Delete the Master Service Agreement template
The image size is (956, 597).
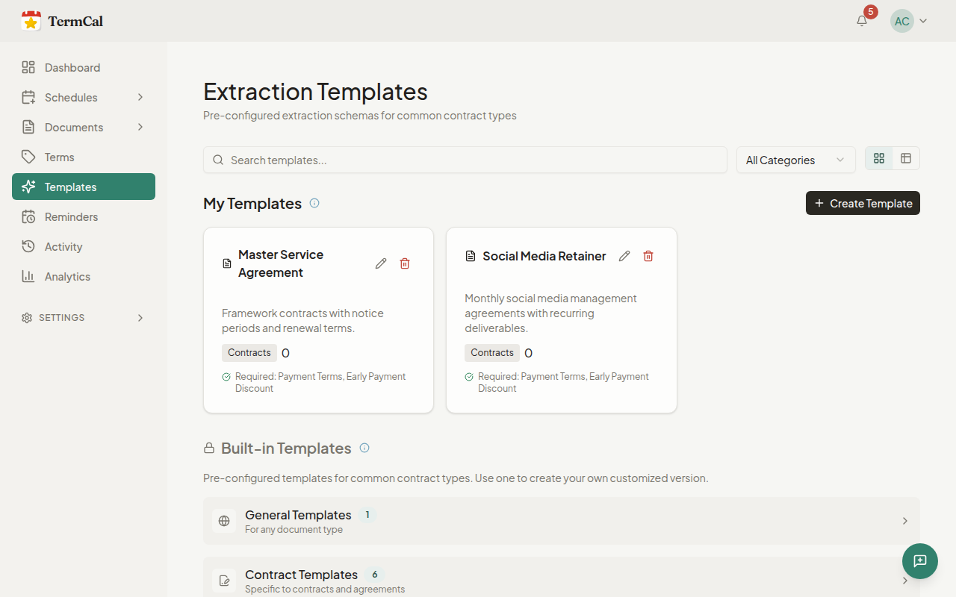pos(405,263)
